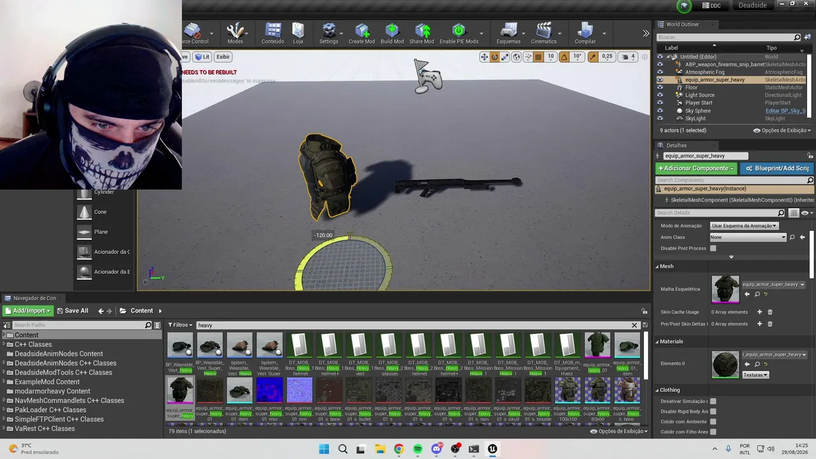Click the Blueprint/Add Script button

coord(777,168)
